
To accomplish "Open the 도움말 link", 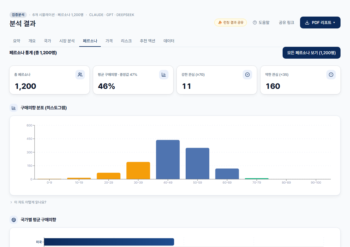I will pos(261,23).
